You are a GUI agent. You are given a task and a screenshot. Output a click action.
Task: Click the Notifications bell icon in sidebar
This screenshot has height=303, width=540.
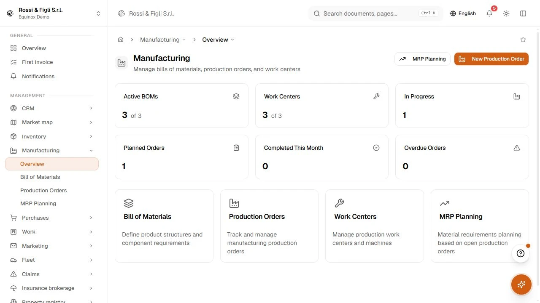pos(13,76)
